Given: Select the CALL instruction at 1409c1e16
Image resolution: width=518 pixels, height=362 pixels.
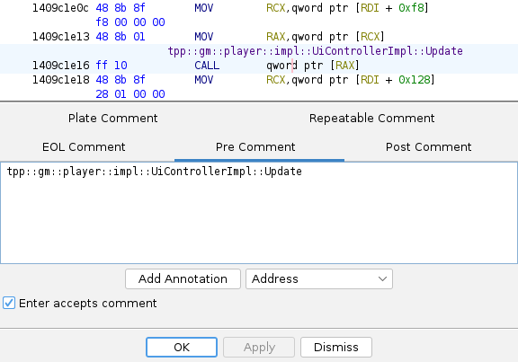Looking at the screenshot, I should (207, 66).
